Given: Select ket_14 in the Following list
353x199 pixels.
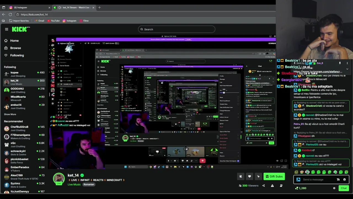Looking at the screenshot, I should (x=24, y=82).
